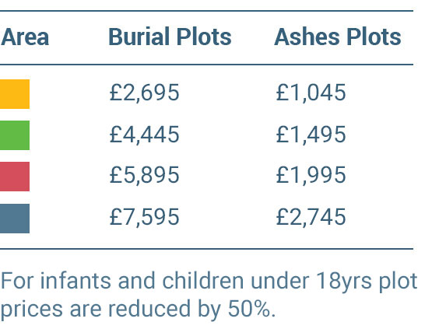Select the £5,895 burial plot price
Image resolution: width=425 pixels, height=329 pixels.
click(x=145, y=175)
